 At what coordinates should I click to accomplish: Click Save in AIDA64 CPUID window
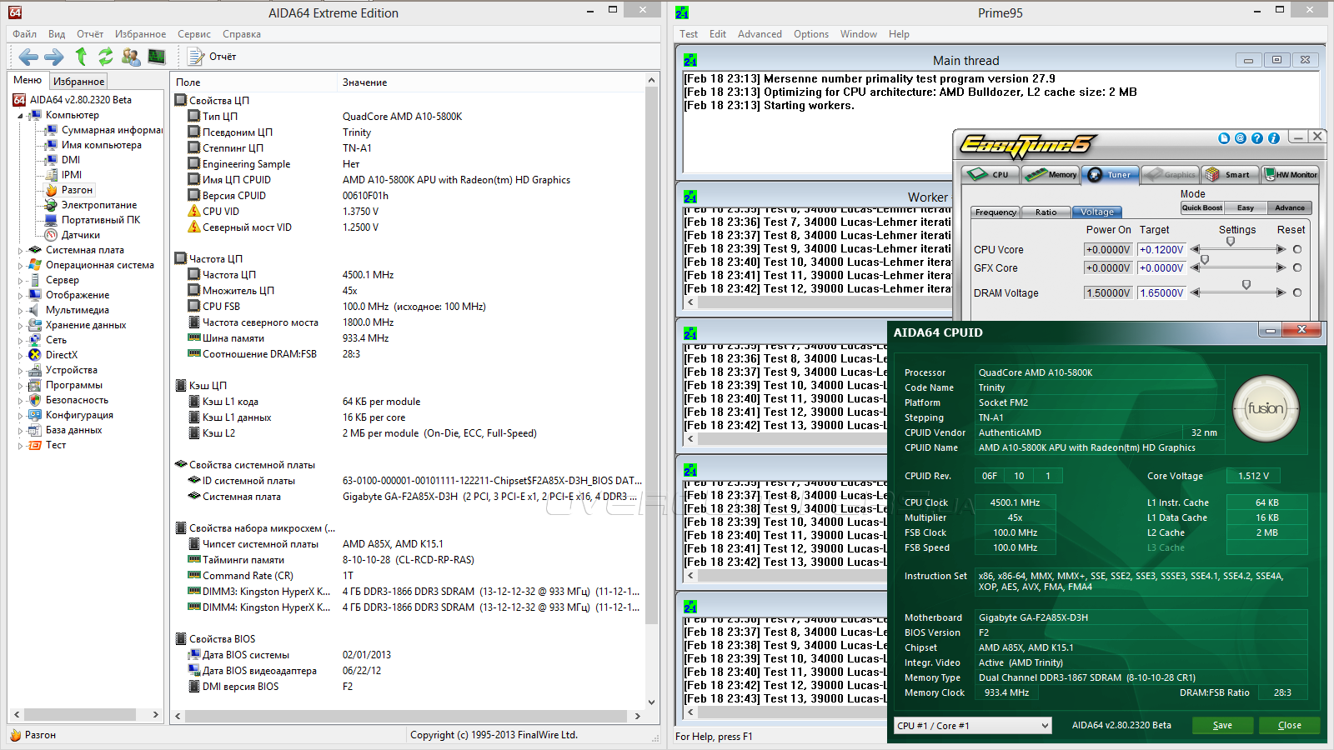coord(1222,725)
